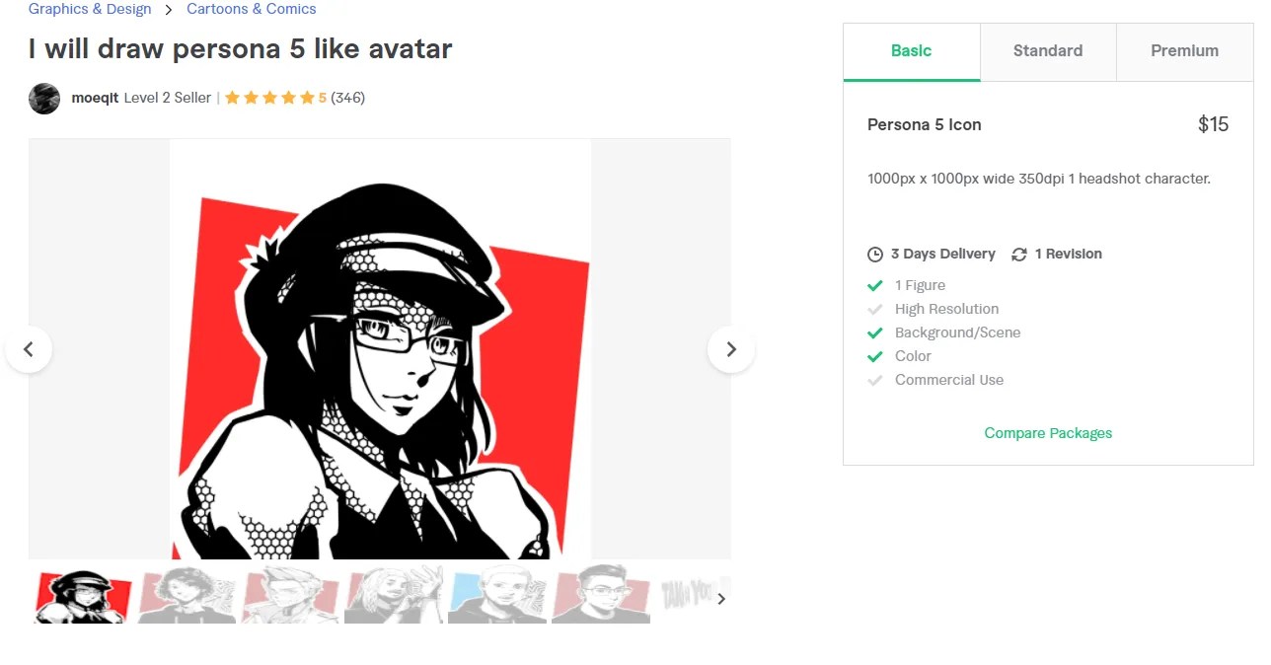The image size is (1271, 665).
Task: Reveal more thumbnails with the strip's right chevron
Action: coord(720,599)
